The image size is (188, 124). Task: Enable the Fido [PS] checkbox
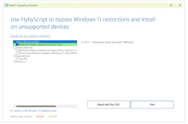coord(17,59)
